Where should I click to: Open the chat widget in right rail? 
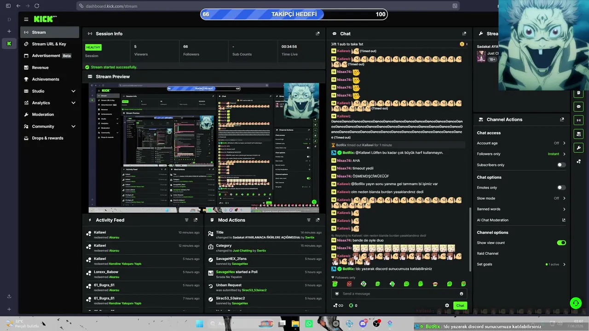click(579, 107)
